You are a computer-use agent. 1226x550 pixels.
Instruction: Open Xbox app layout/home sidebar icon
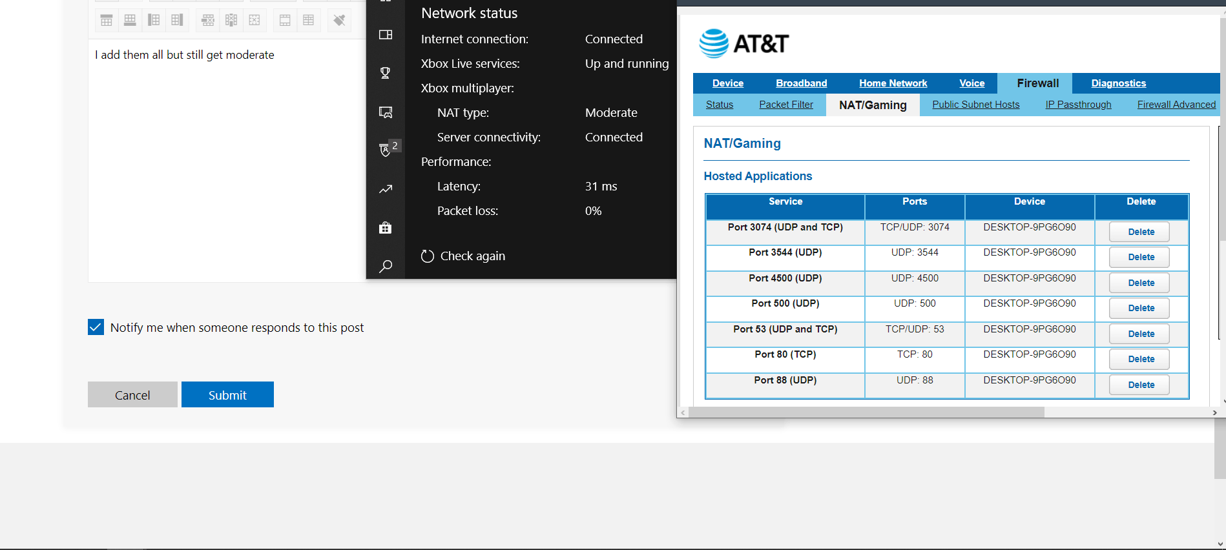point(386,34)
